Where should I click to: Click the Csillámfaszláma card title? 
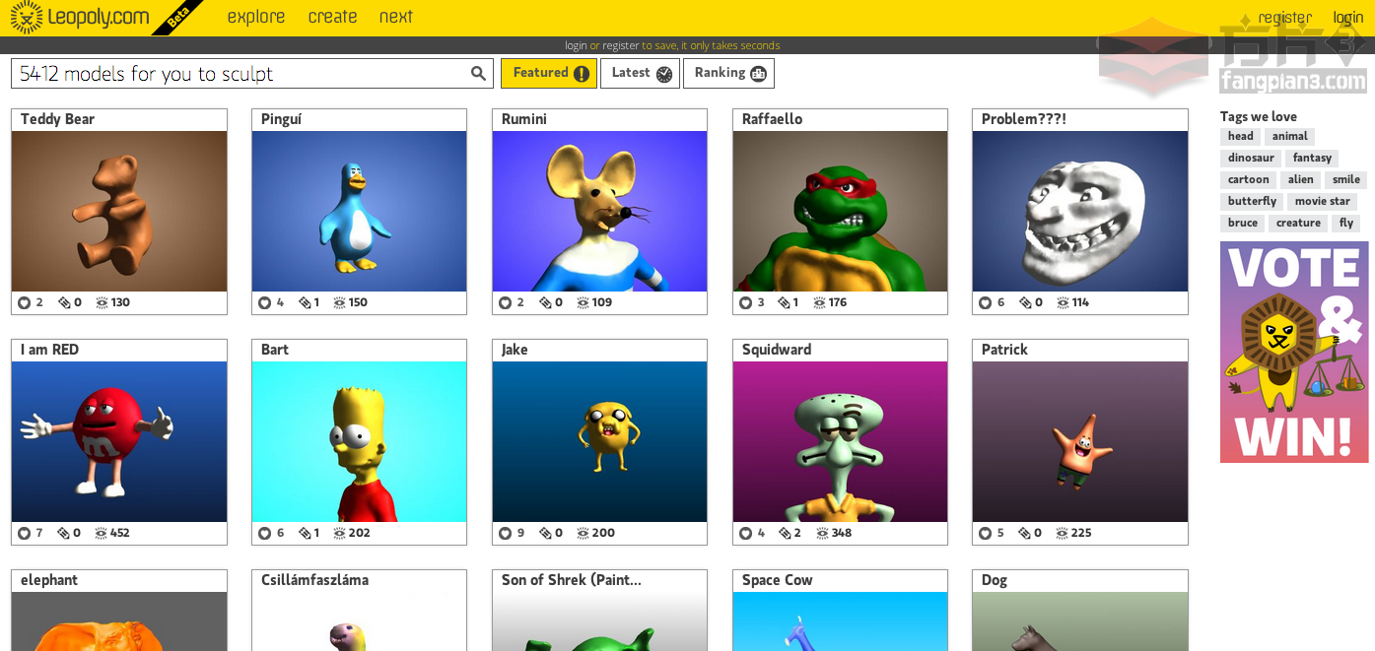314,580
